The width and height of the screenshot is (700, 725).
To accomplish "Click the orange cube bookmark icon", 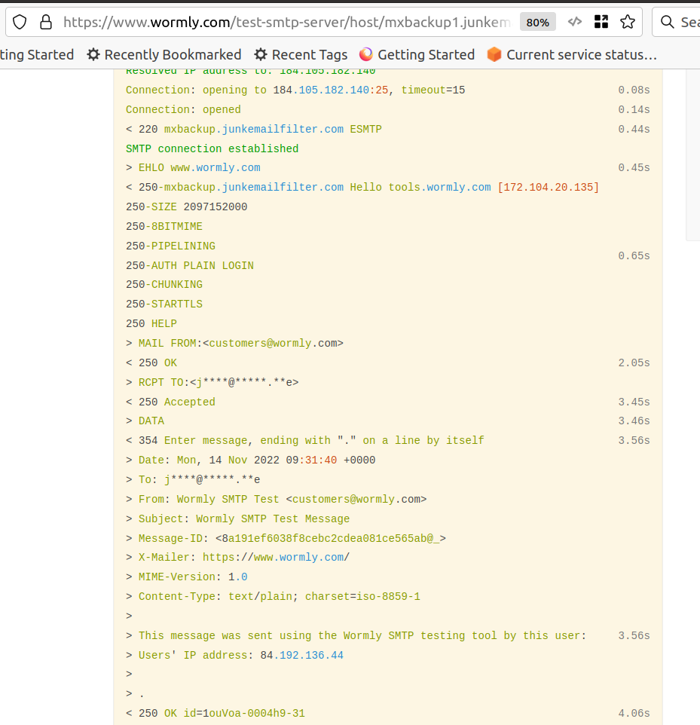I will point(494,54).
